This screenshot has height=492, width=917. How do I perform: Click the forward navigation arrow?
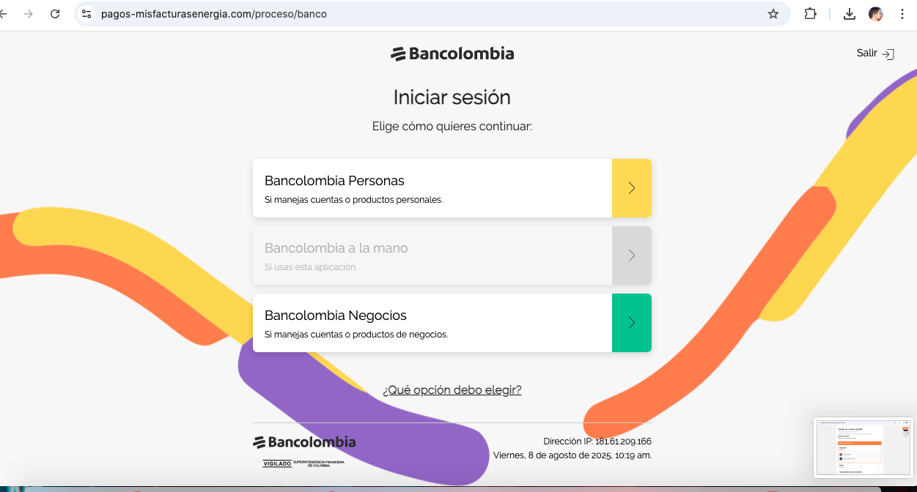pos(29,14)
